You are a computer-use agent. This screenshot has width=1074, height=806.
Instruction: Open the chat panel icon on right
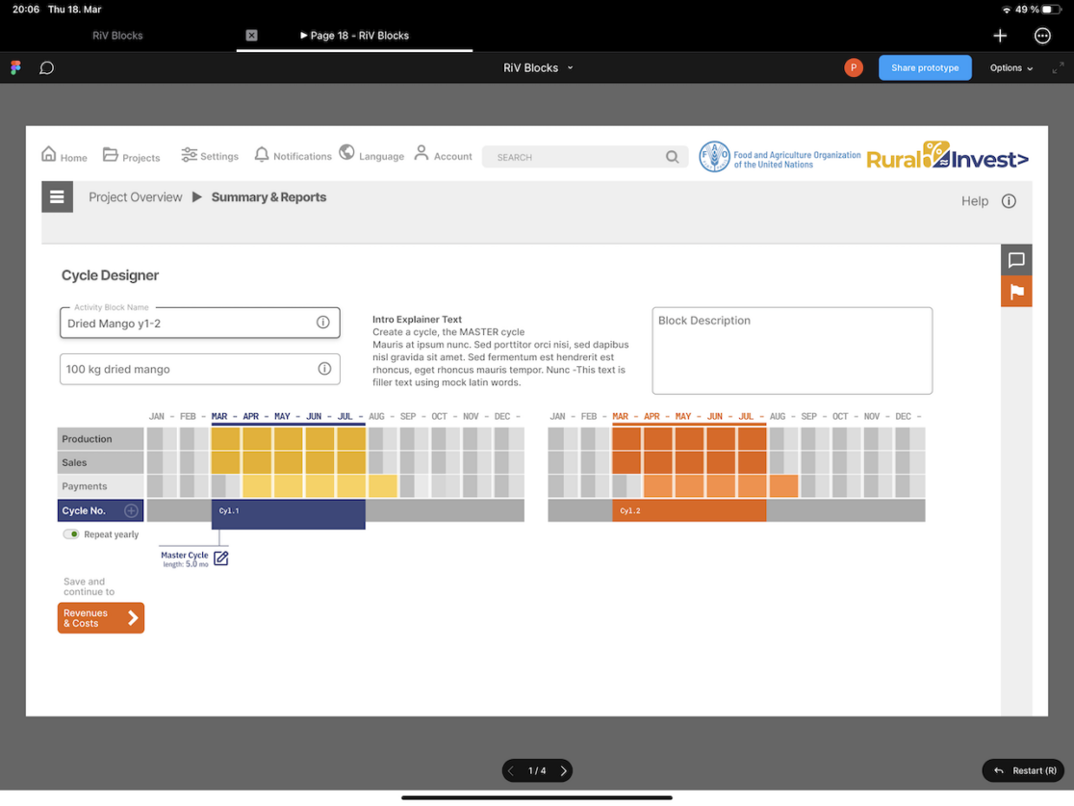(1016, 260)
